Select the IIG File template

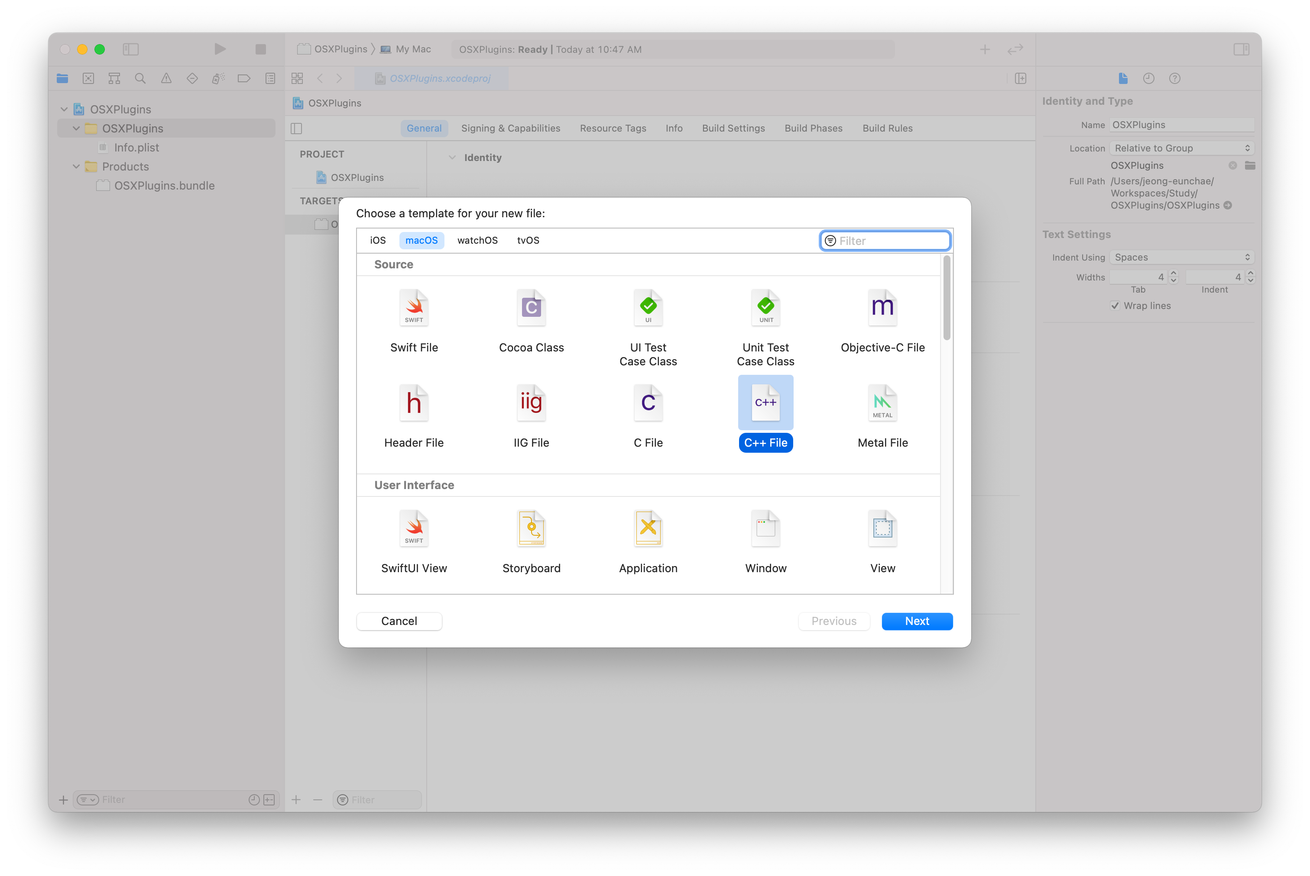(531, 403)
